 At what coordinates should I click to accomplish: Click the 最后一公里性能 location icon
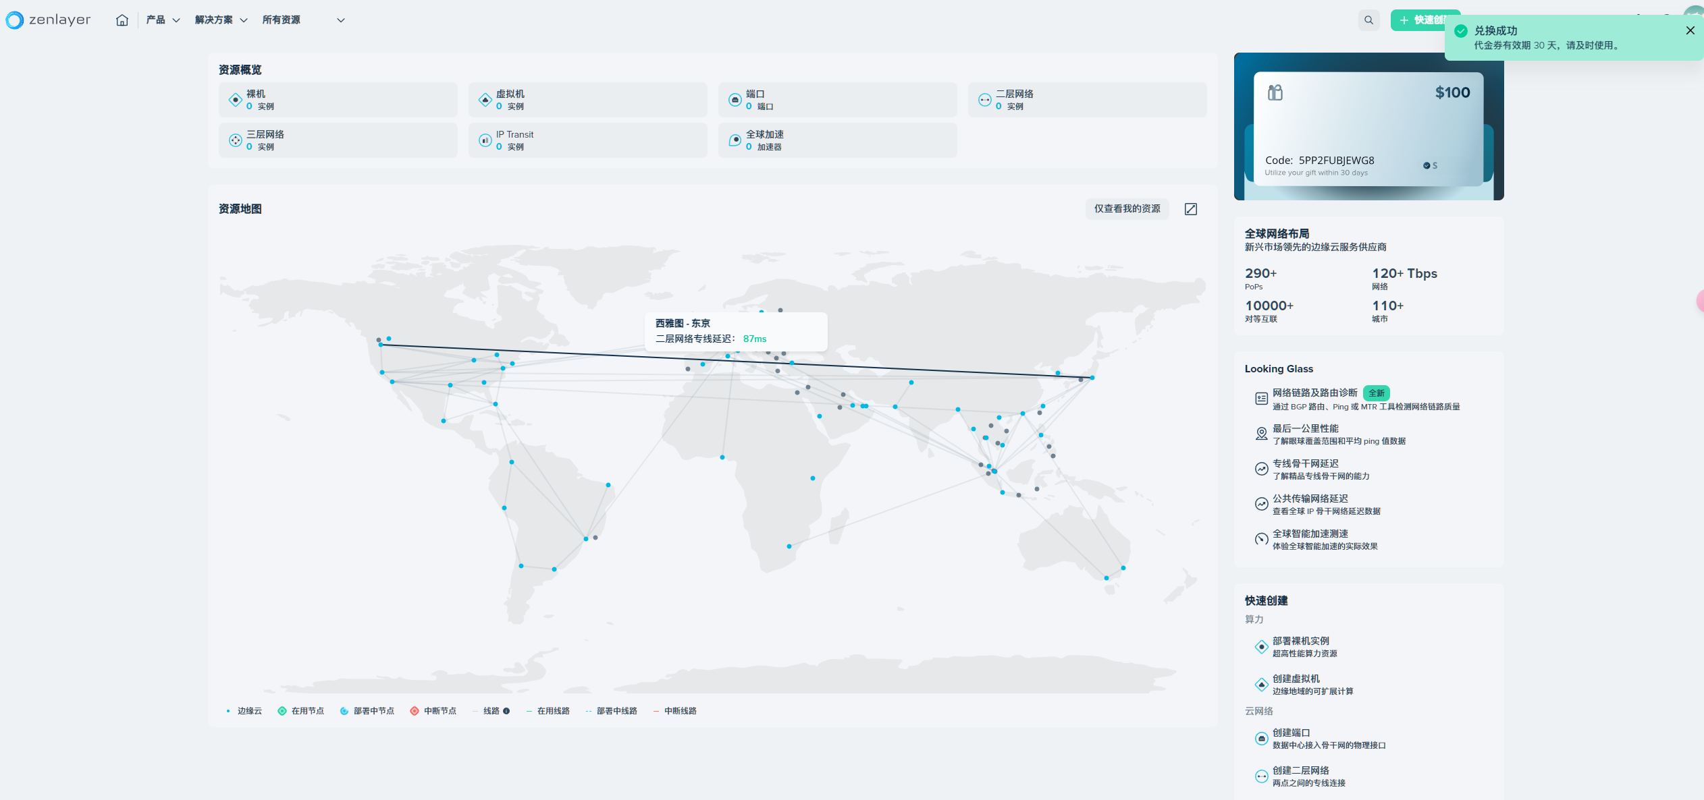point(1261,434)
